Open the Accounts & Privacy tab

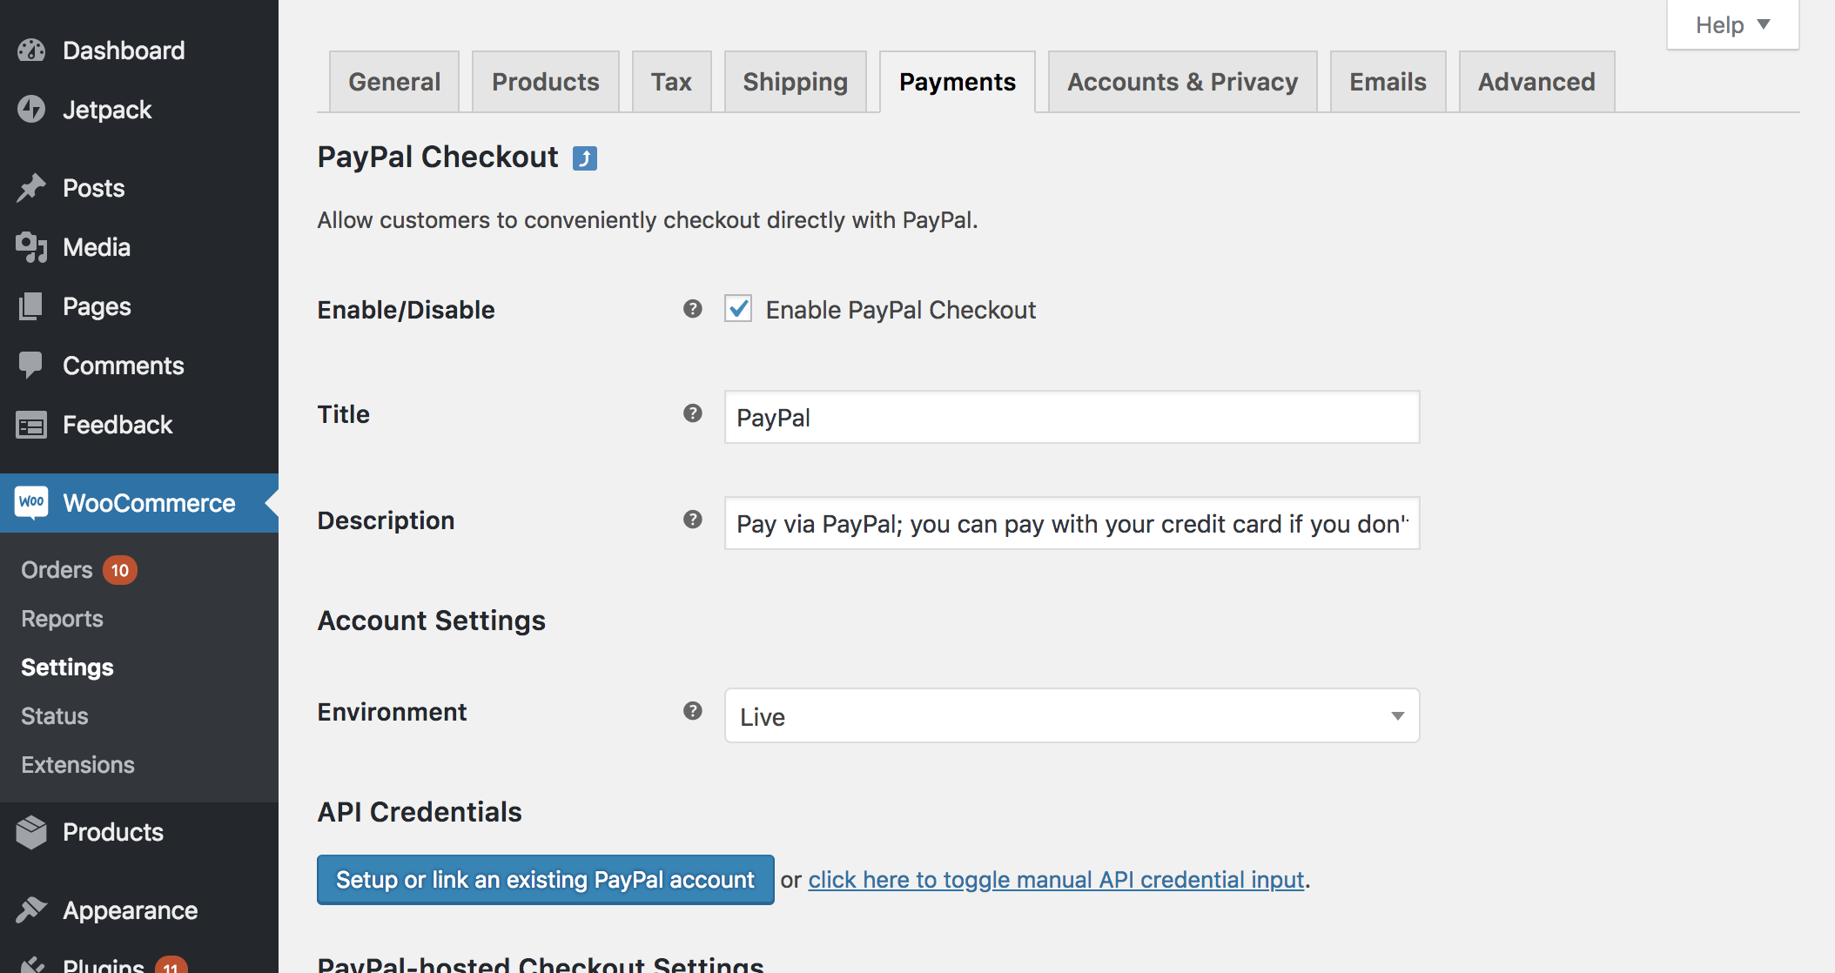1182,82
